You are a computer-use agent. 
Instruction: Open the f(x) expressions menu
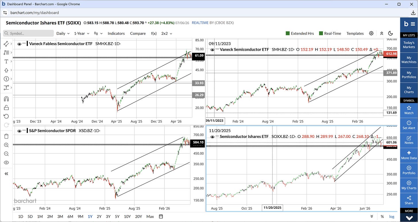154,33
